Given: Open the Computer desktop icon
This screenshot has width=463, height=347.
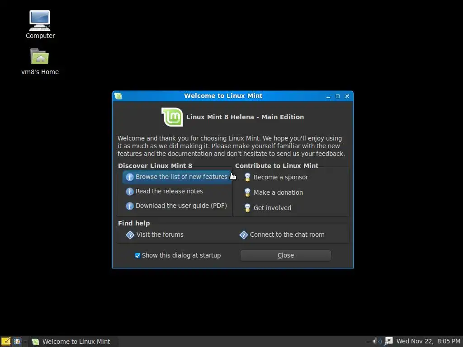Looking at the screenshot, I should click(x=40, y=24).
